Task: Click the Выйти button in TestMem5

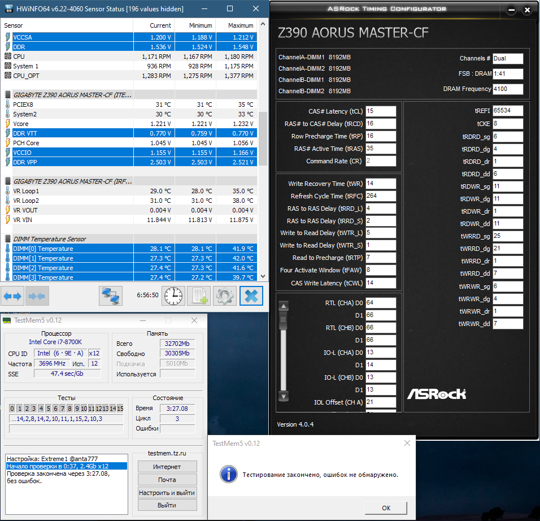Action: coord(167,505)
